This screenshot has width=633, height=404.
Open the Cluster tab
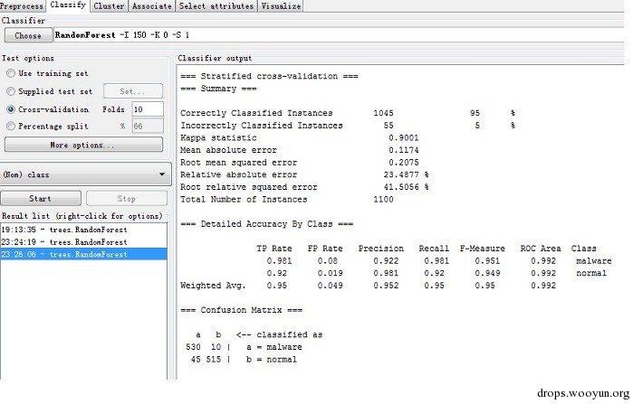pos(109,6)
